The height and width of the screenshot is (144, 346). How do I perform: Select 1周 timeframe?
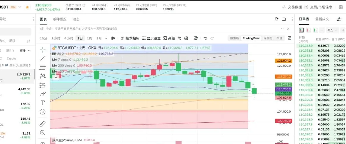[x=89, y=38]
